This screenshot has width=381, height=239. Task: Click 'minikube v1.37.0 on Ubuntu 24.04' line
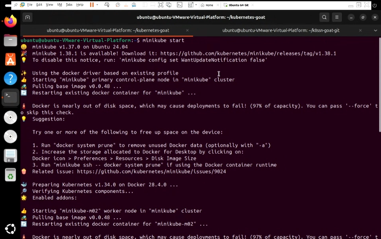[x=80, y=47]
